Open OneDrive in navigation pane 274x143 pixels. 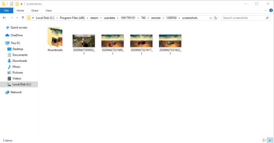[x=17, y=35]
